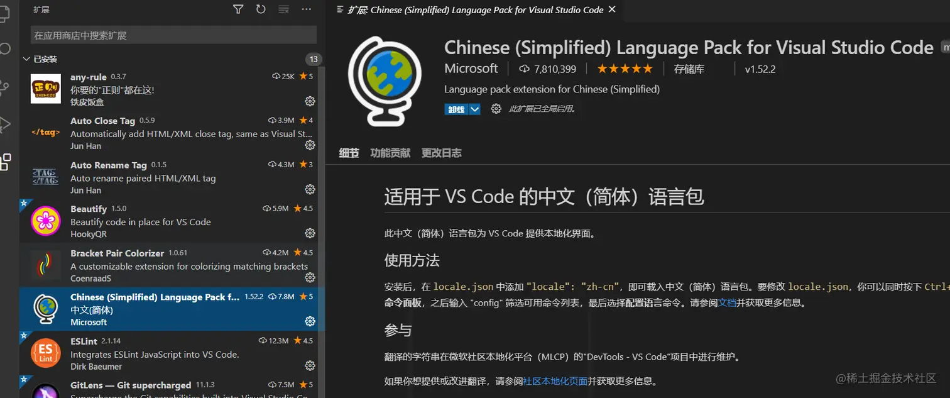Select the Beautify extension entry
Viewport: 950px width, 398px height.
pos(168,221)
